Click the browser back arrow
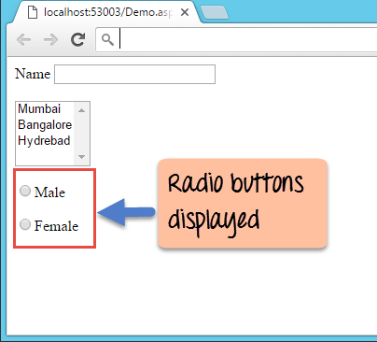 point(23,40)
